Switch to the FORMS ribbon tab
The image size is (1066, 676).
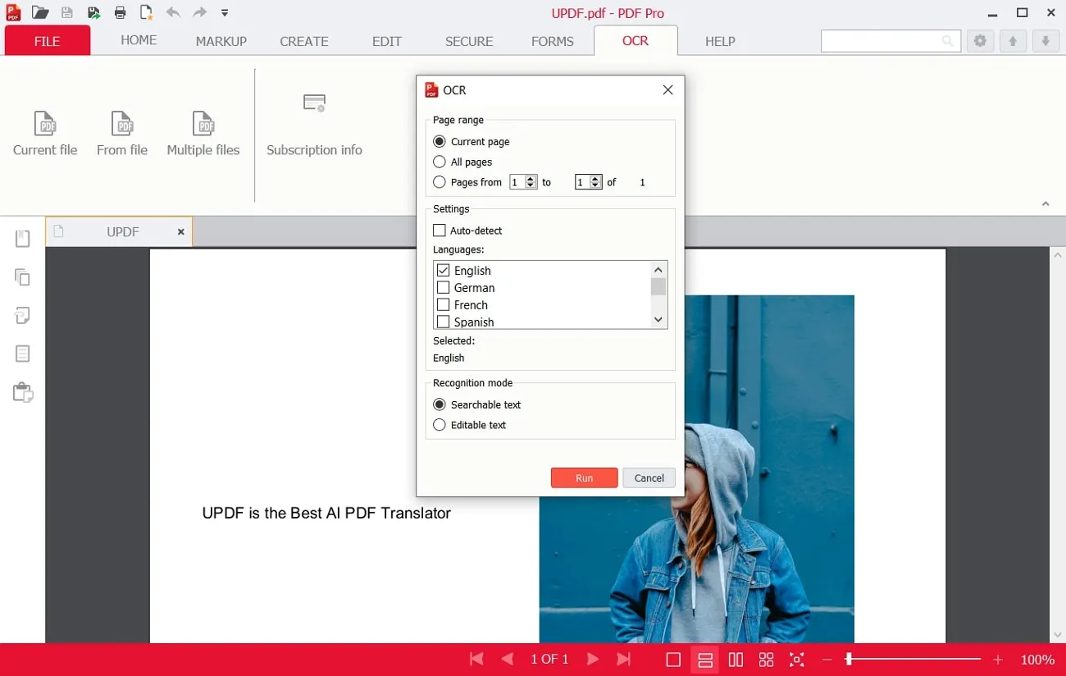click(x=553, y=41)
